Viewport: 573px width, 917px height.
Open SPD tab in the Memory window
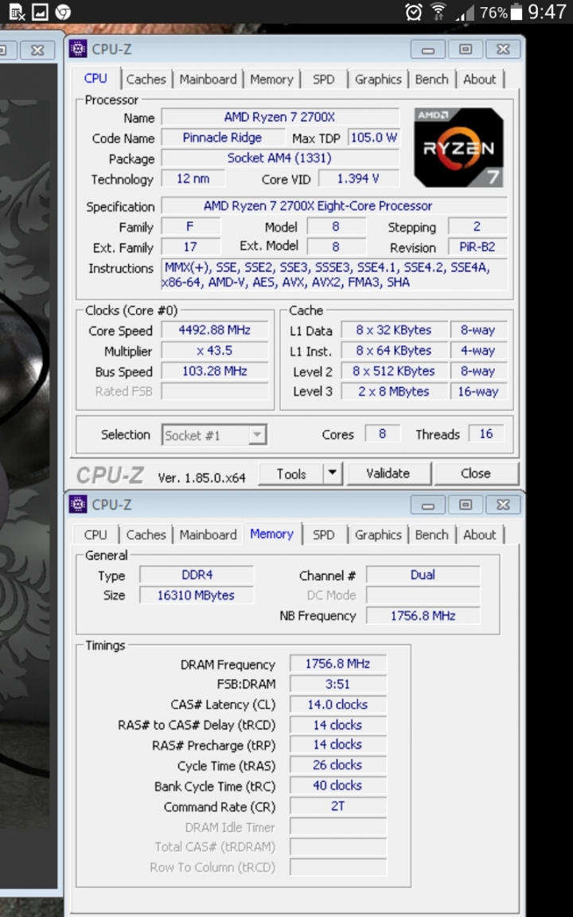pyautogui.click(x=323, y=535)
